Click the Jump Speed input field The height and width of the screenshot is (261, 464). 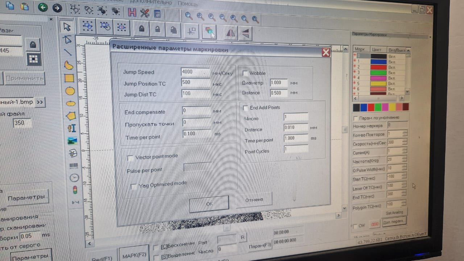coord(195,72)
